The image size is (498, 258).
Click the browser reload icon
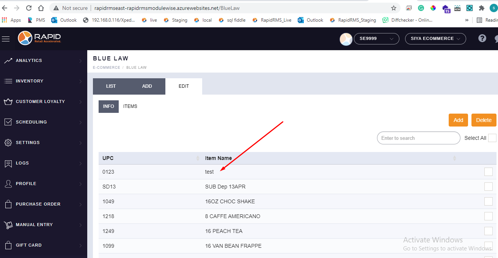click(29, 8)
